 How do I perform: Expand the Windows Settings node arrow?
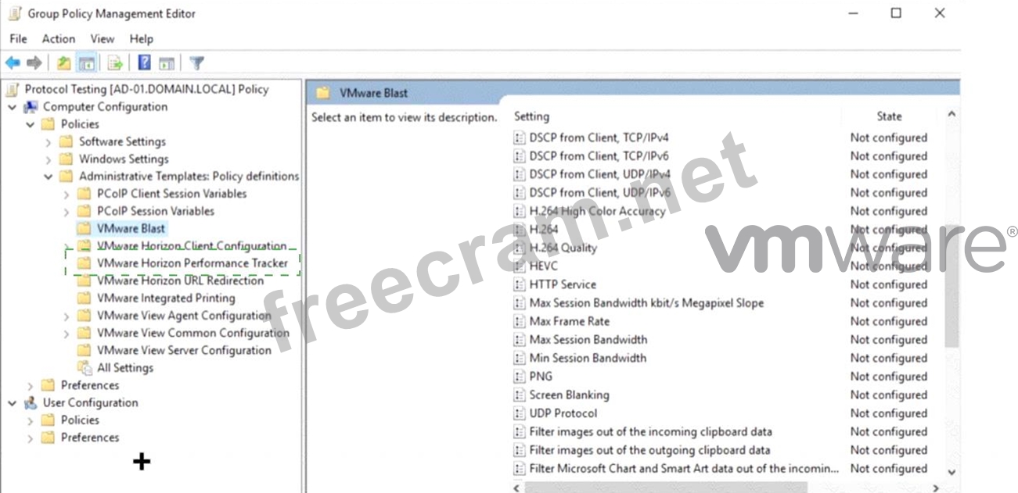(x=49, y=159)
